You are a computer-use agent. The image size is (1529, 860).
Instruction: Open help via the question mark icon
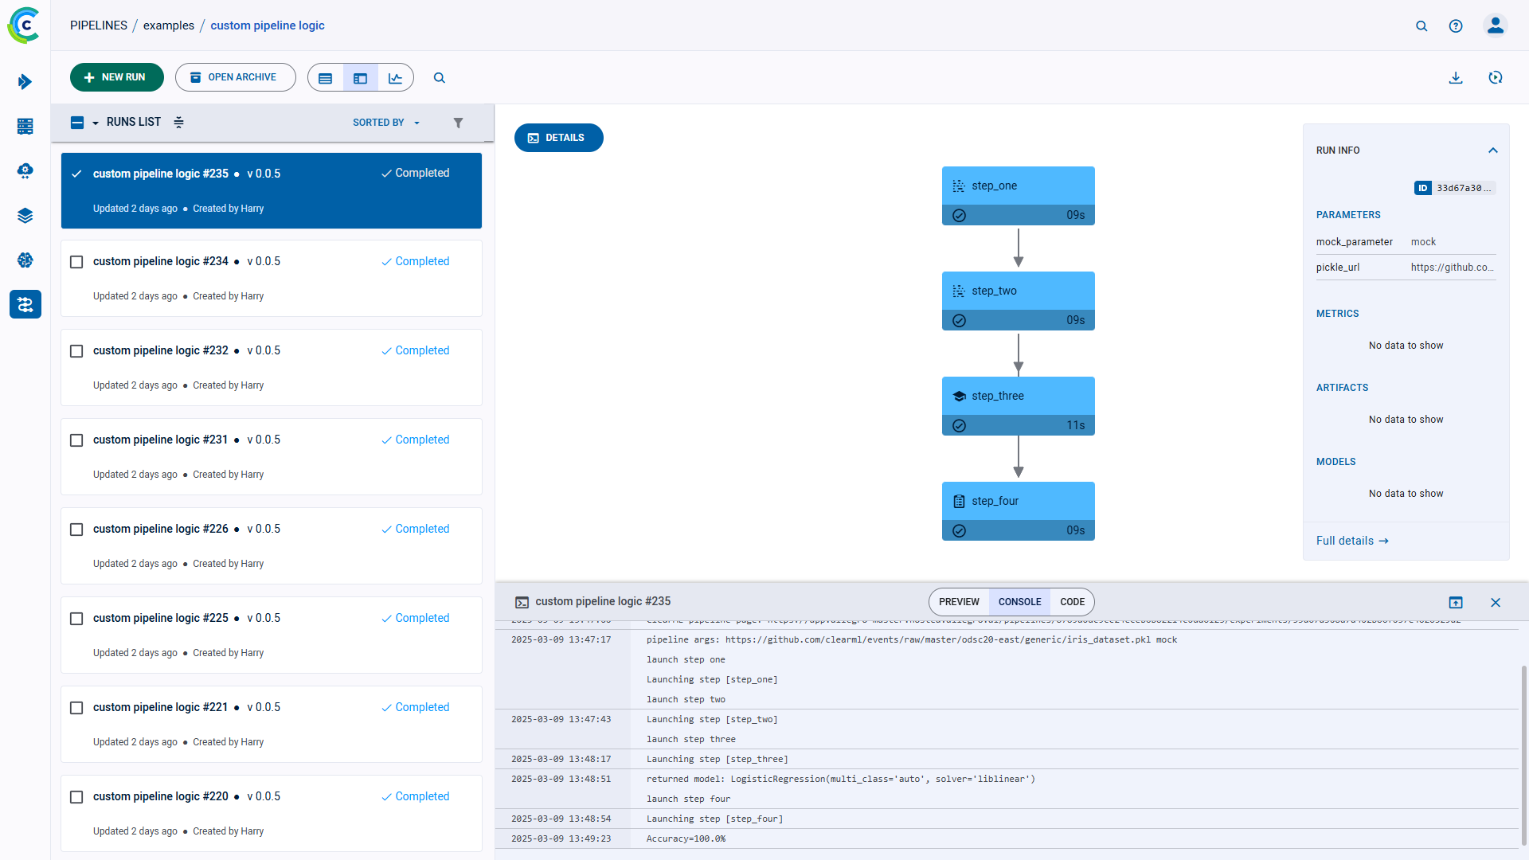[1457, 25]
